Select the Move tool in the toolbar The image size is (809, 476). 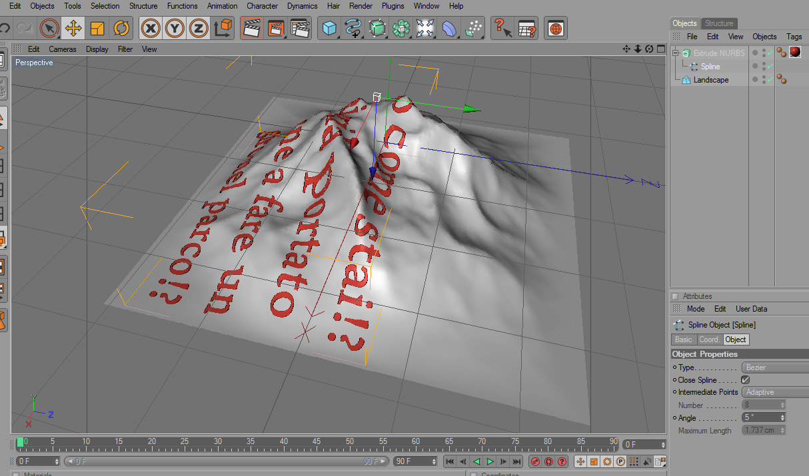tap(73, 29)
